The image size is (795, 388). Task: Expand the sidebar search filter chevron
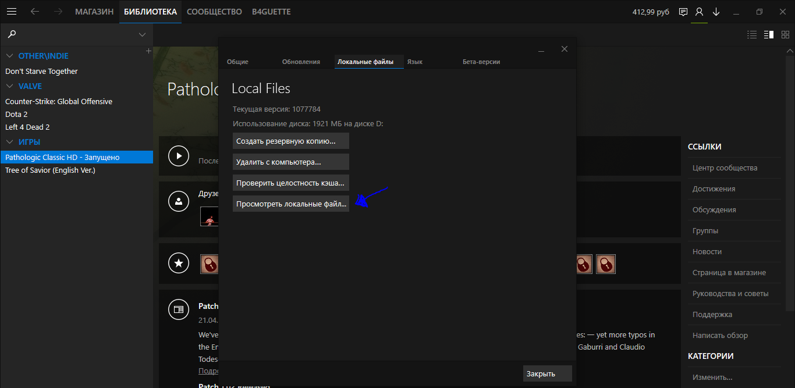(x=142, y=35)
